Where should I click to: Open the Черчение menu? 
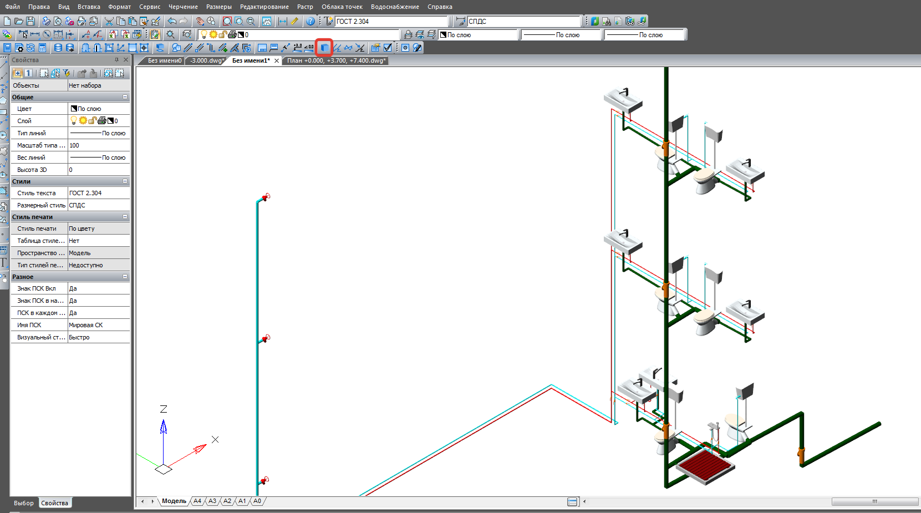point(183,7)
